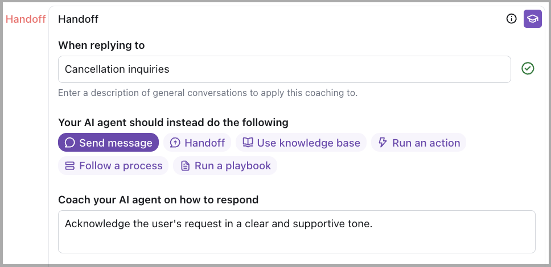Click the stacked rows icon on Follow a process
This screenshot has width=551, height=267.
click(70, 166)
